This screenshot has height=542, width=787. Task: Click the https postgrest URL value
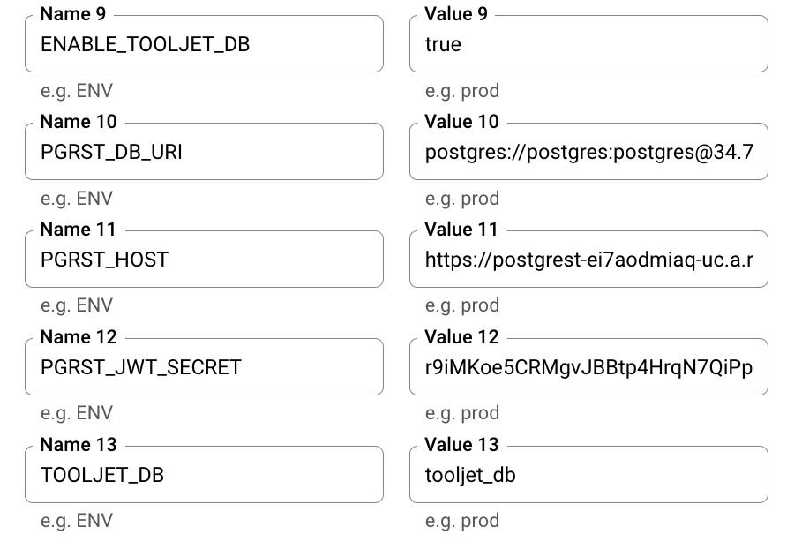coord(588,260)
